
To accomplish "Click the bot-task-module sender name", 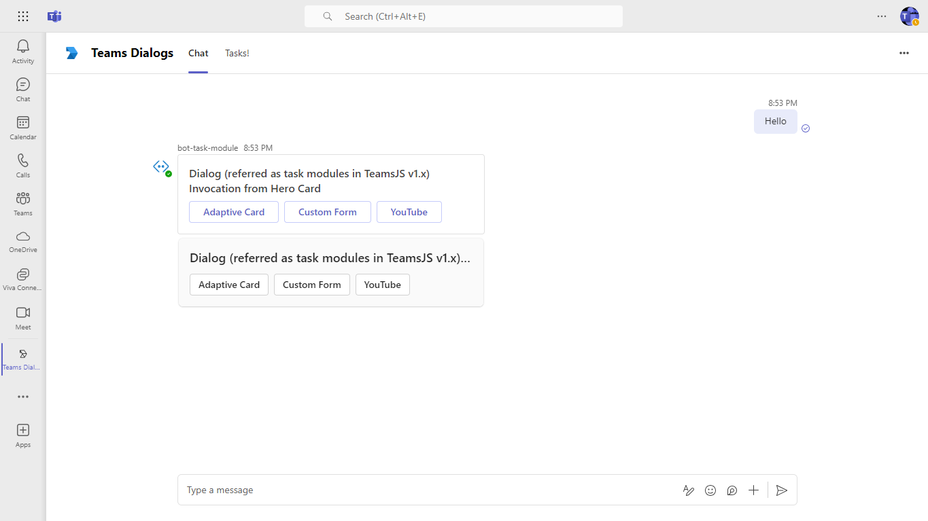I will [x=208, y=147].
